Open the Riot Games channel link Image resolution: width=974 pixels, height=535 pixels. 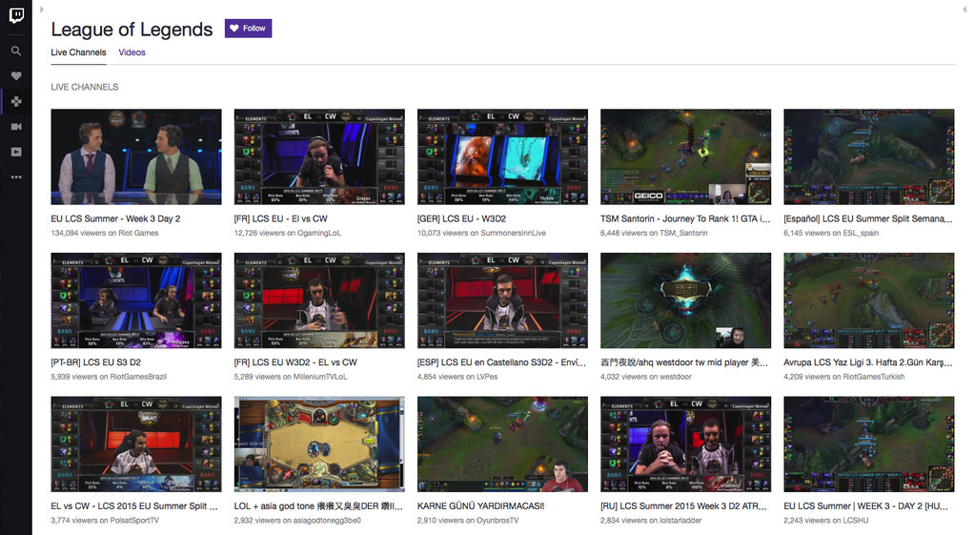(138, 233)
